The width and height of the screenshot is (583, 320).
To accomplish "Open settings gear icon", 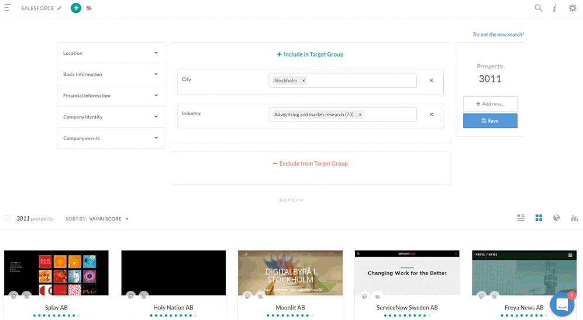I will 572,8.
